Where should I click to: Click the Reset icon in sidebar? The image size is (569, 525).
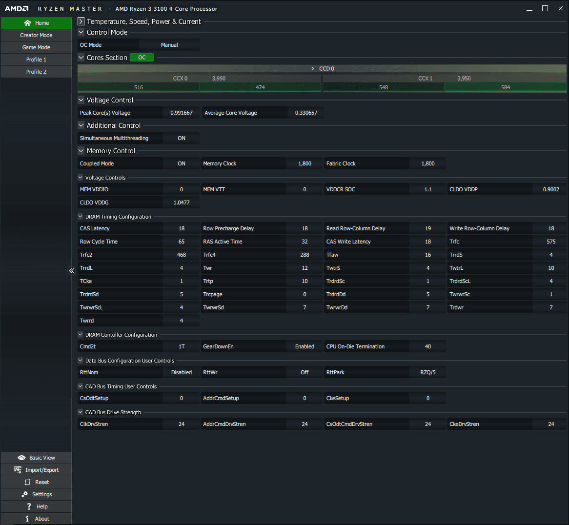[x=27, y=482]
